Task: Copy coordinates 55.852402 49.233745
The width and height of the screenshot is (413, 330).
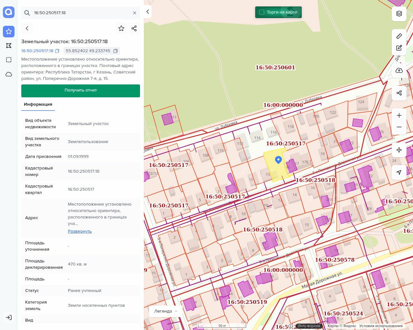Action: click(x=116, y=51)
